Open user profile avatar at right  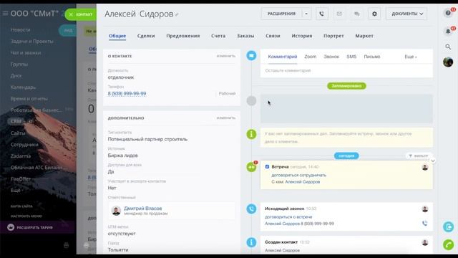tap(448, 62)
